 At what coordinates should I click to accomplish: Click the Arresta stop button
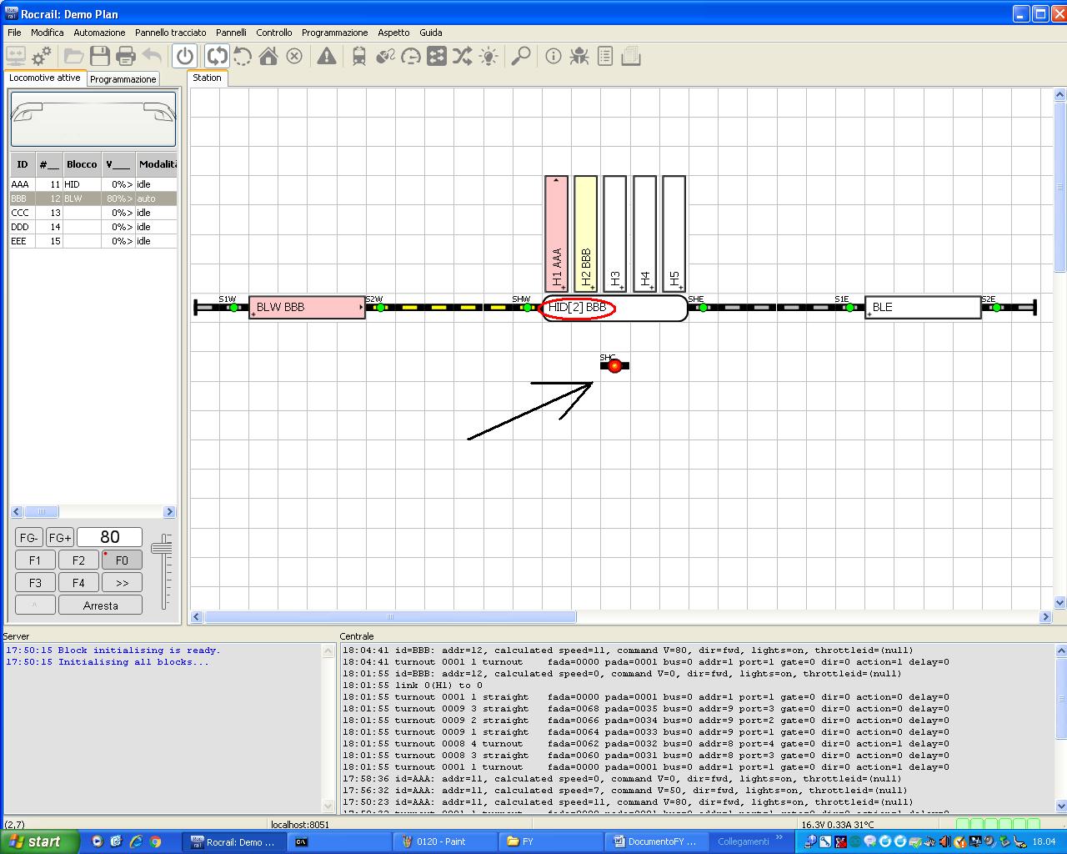100,605
